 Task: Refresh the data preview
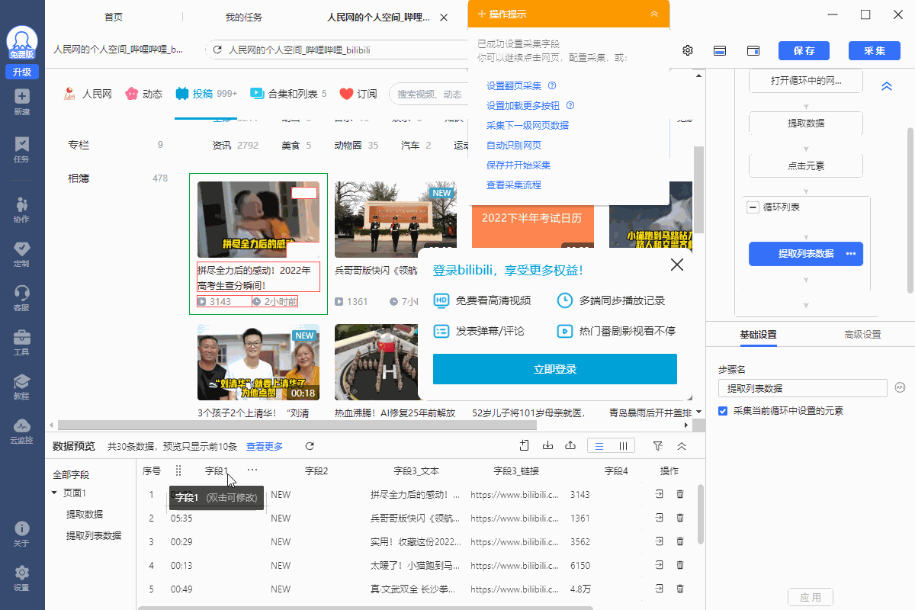pos(310,446)
